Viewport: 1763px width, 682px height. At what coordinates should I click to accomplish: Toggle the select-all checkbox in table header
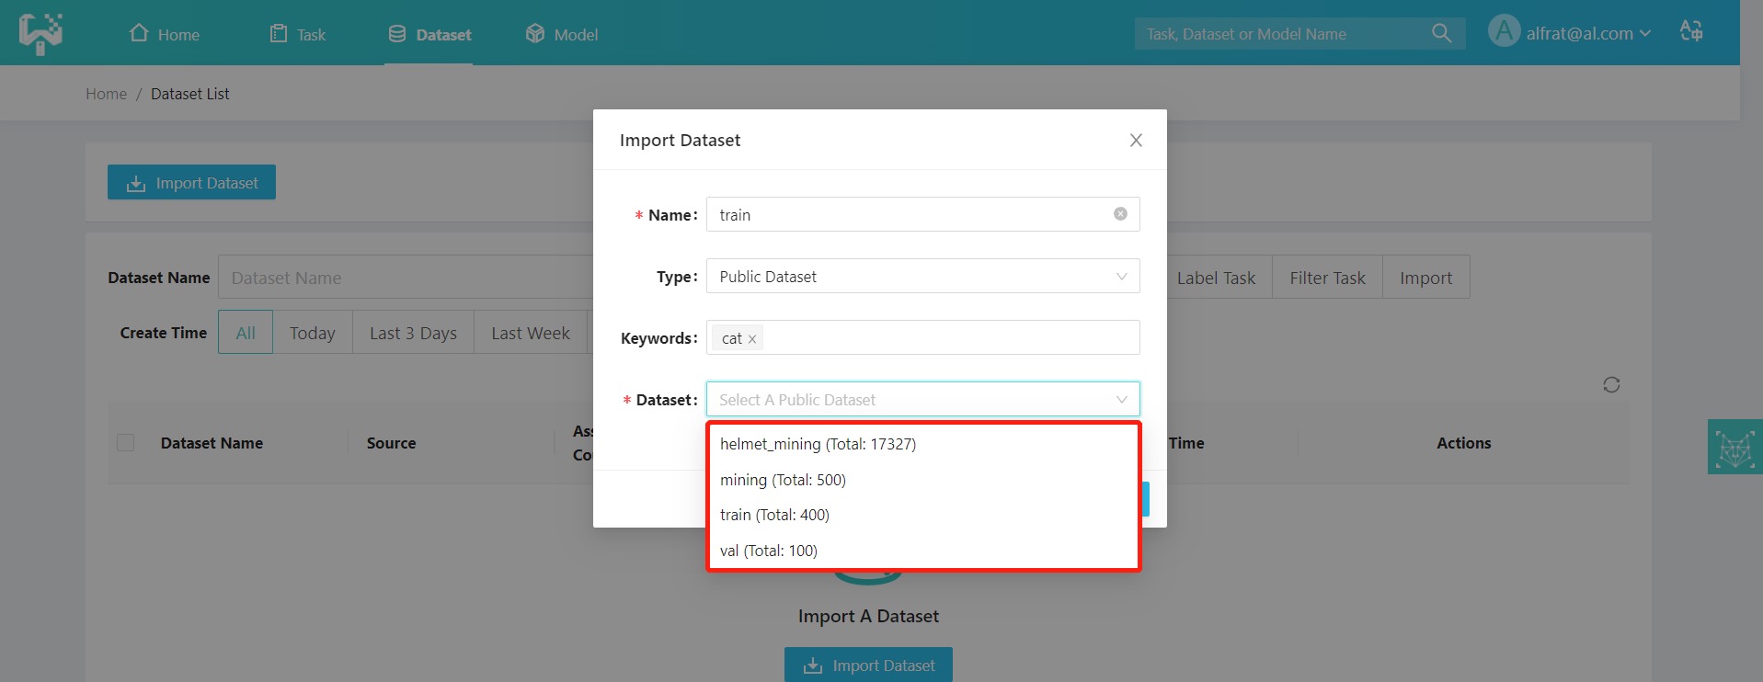pyautogui.click(x=126, y=443)
